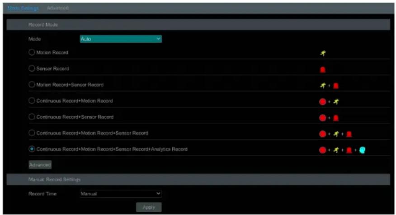
Task: Click red alarm icon in the Analytics Record row
Action: tap(349, 150)
